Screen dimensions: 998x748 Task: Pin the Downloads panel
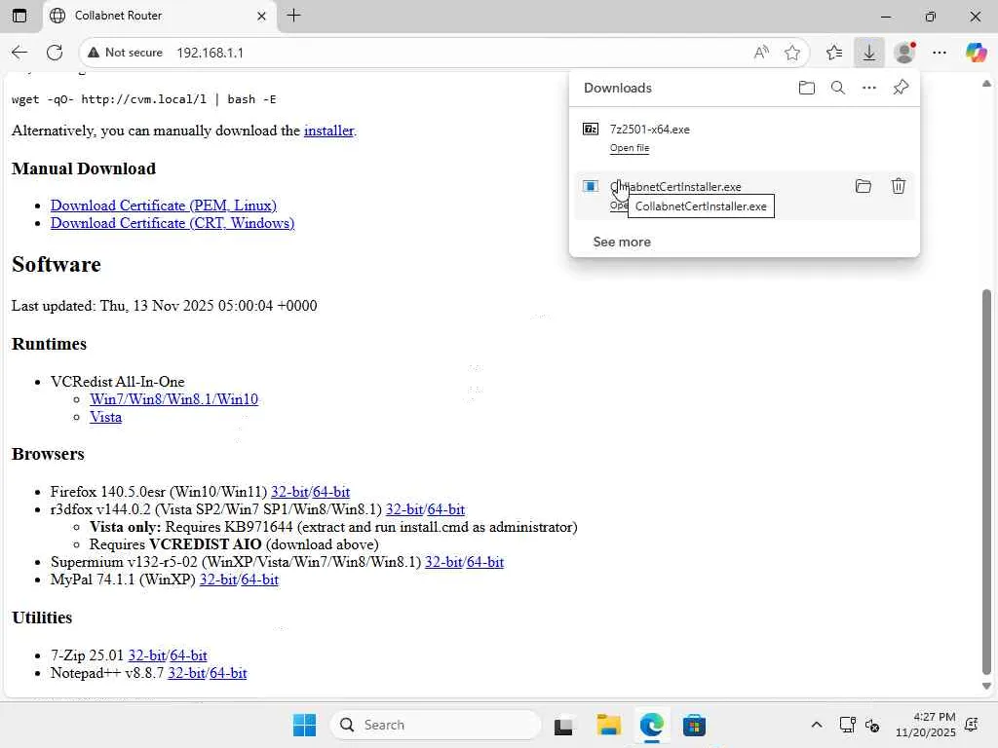(901, 88)
